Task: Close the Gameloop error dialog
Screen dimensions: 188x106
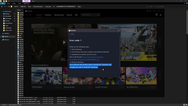Action: click(119, 30)
